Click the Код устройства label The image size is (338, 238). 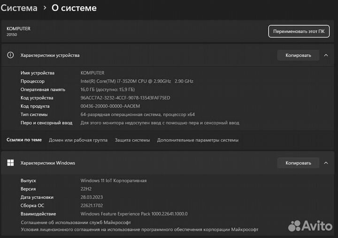[x=37, y=98]
